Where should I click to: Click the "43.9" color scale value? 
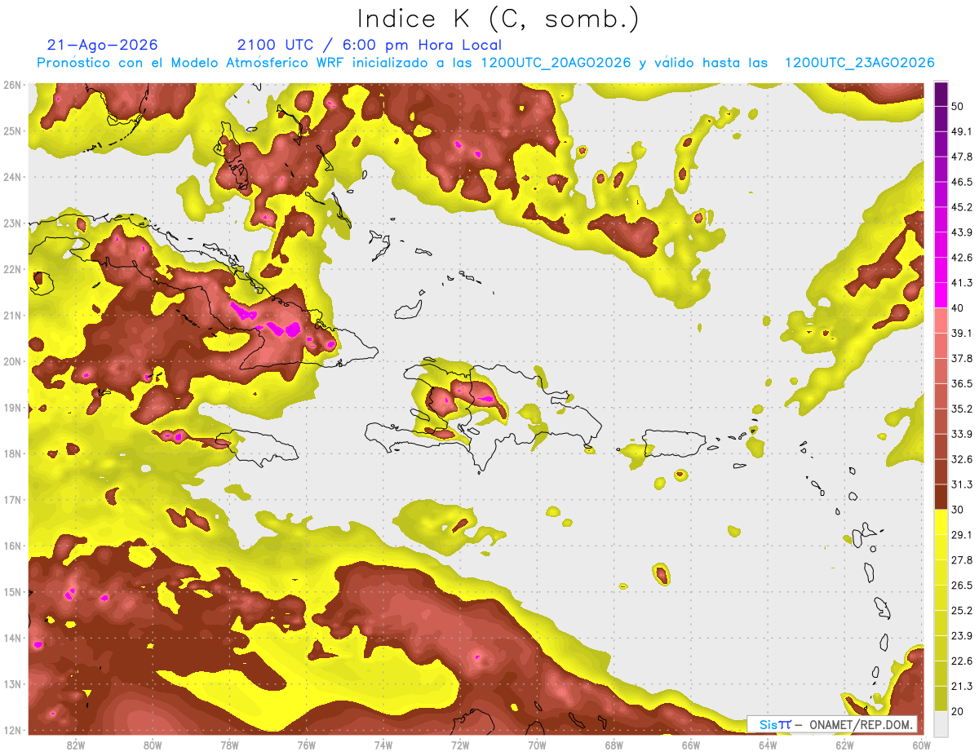point(962,232)
